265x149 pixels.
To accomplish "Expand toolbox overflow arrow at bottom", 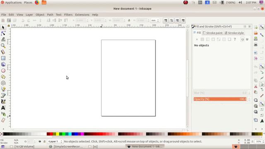I will click(3, 129).
